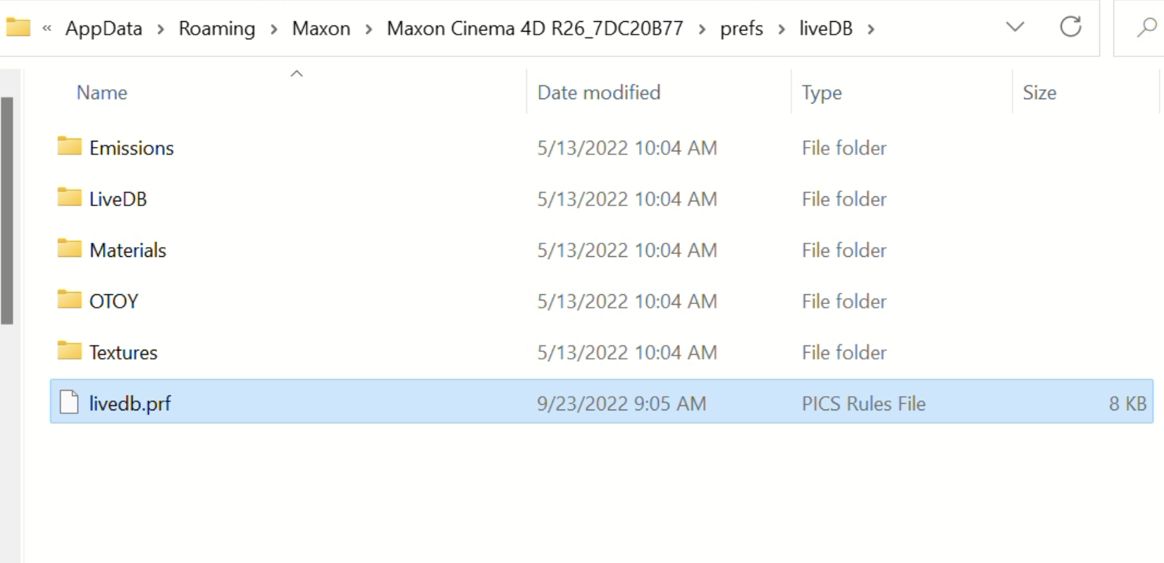Go to the Roaming breadcrumb folder
This screenshot has width=1164, height=563.
pos(217,29)
